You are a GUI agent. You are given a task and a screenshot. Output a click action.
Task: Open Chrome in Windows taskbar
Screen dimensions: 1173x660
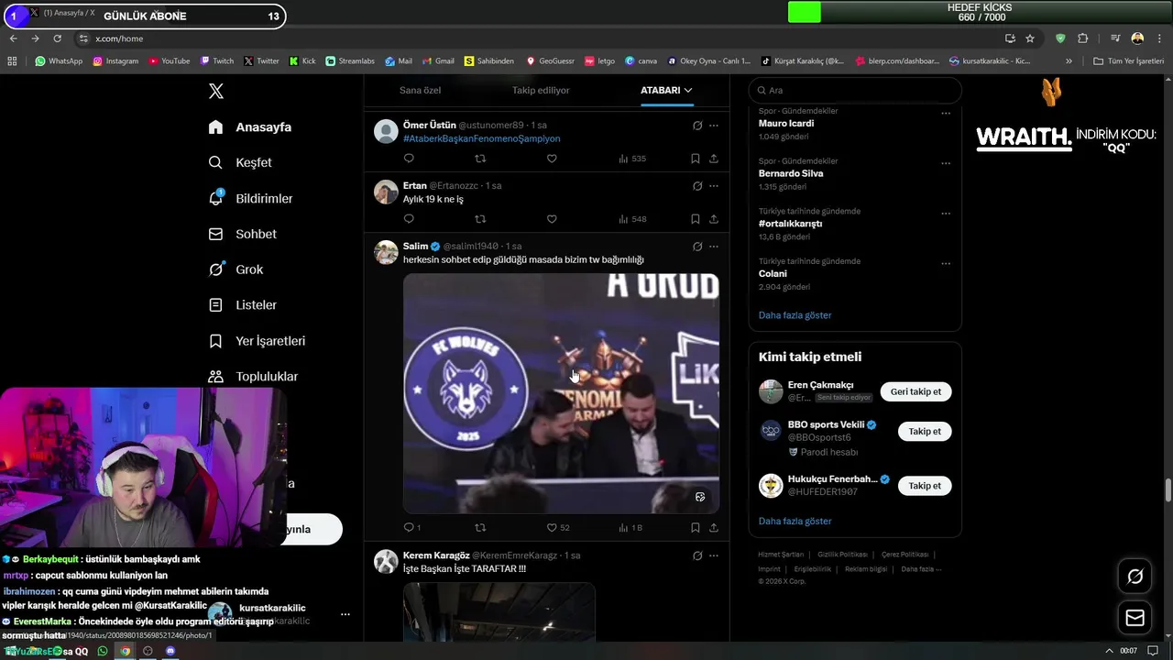pyautogui.click(x=126, y=651)
